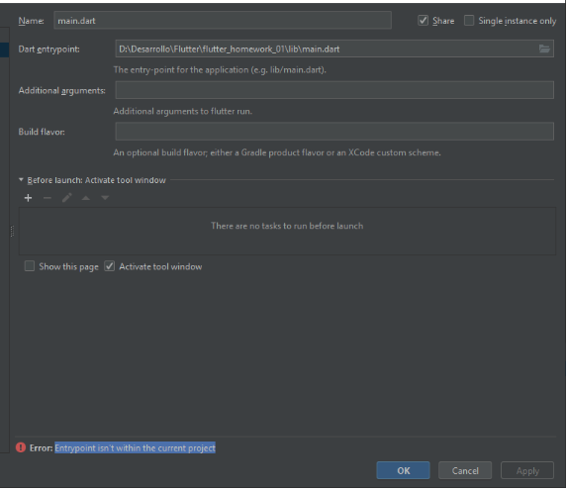Move before launch task up
This screenshot has height=491, width=567.
pyautogui.click(x=86, y=198)
